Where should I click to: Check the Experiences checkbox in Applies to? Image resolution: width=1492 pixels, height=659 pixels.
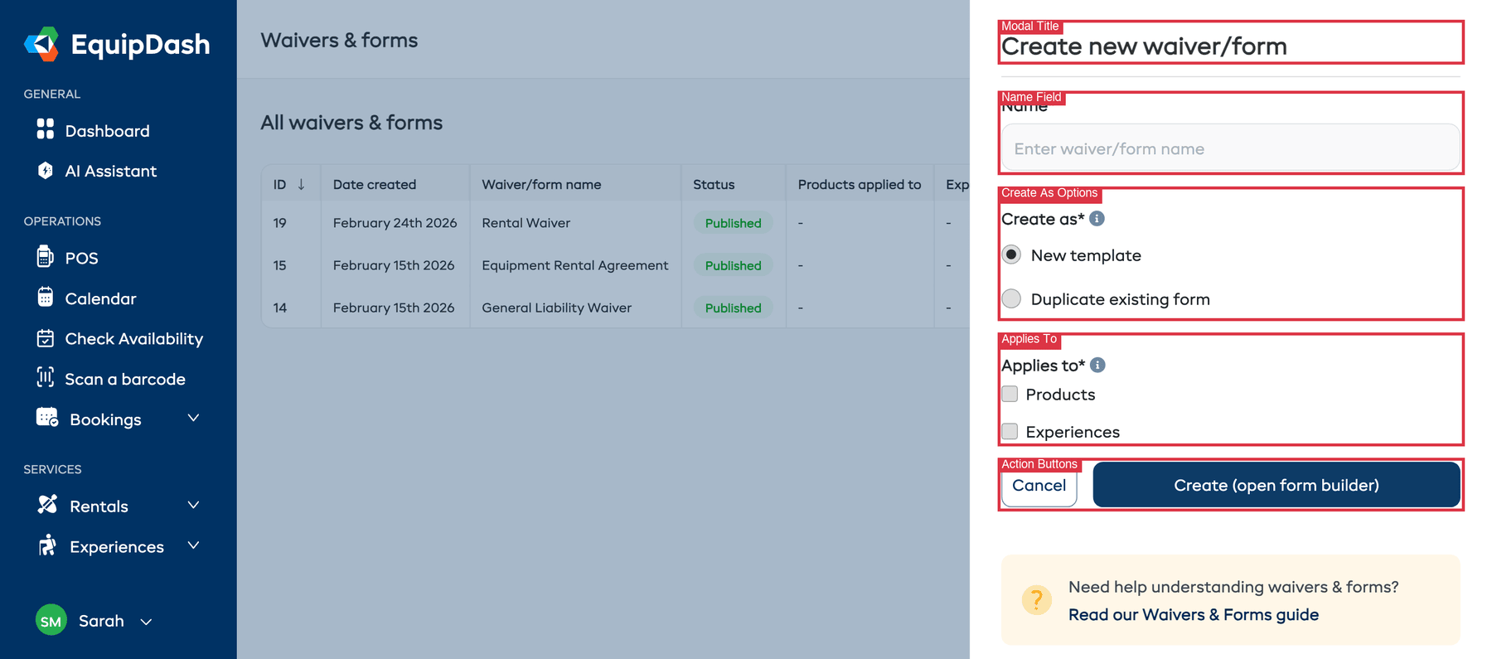tap(1010, 431)
